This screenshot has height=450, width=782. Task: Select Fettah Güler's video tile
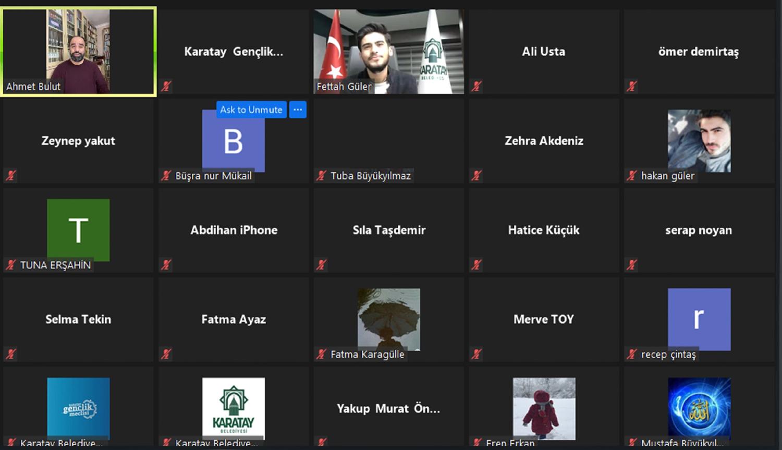[389, 52]
